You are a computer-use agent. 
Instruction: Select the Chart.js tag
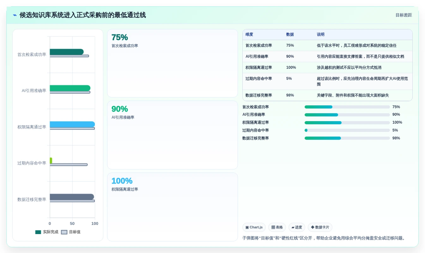254,227
